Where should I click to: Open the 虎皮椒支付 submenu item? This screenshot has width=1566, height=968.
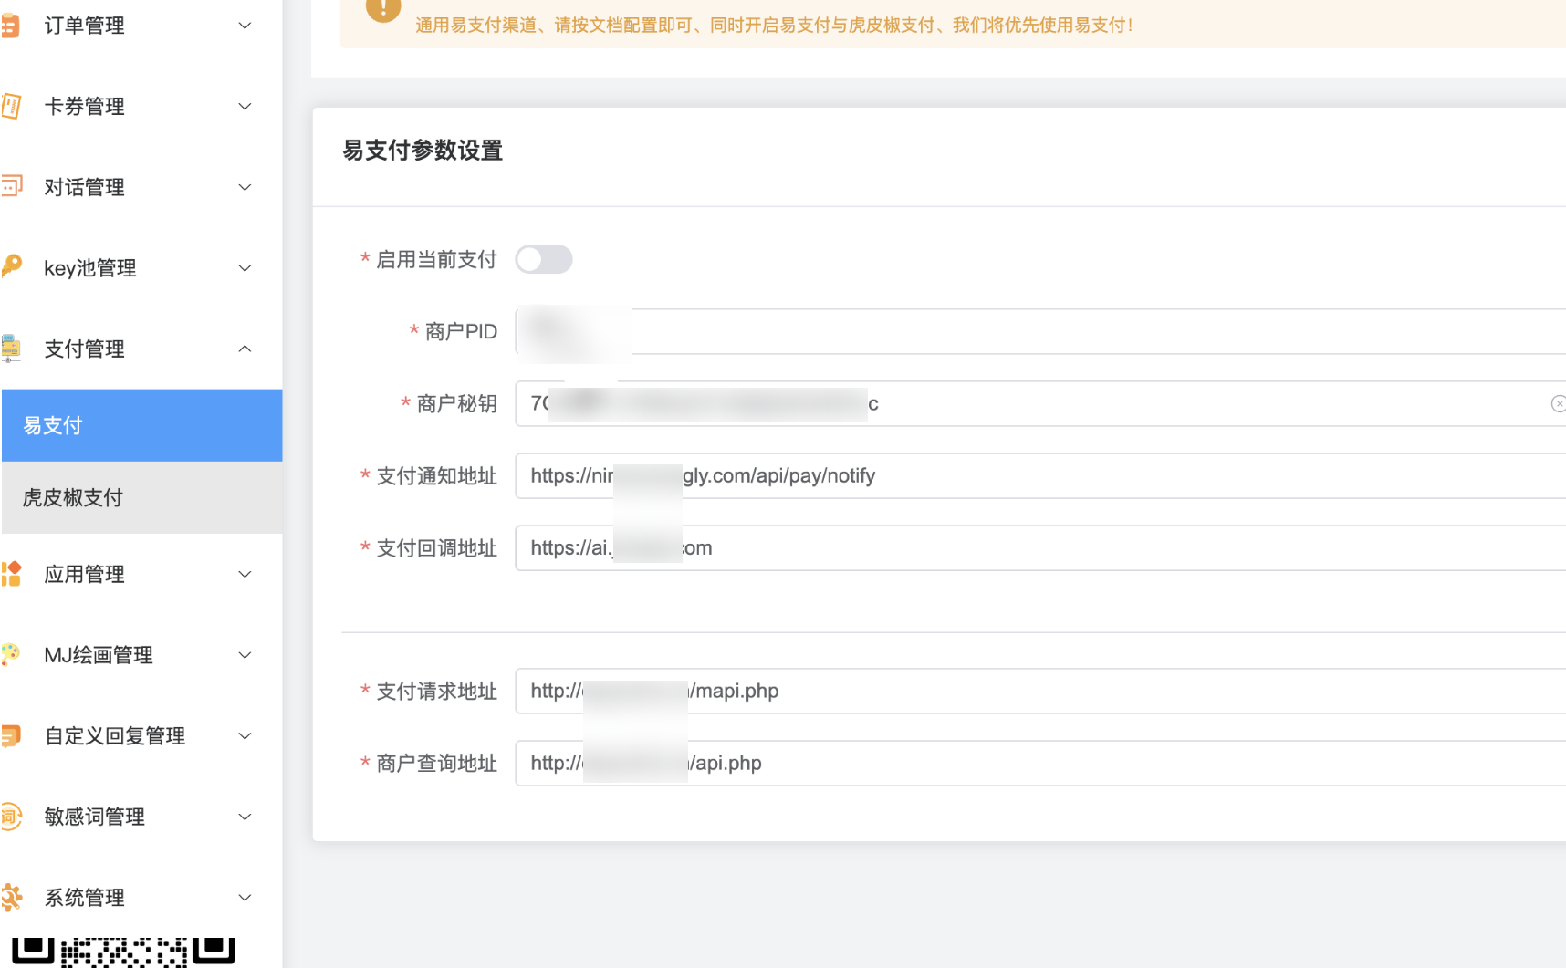141,497
